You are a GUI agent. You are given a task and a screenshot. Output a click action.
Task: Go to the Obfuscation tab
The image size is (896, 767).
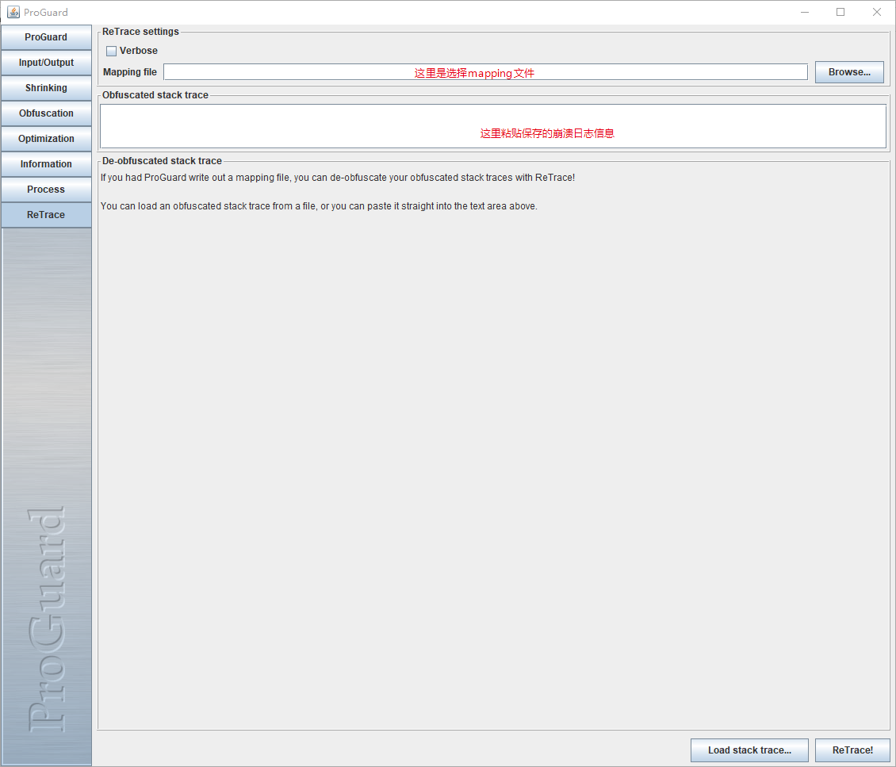tap(46, 113)
